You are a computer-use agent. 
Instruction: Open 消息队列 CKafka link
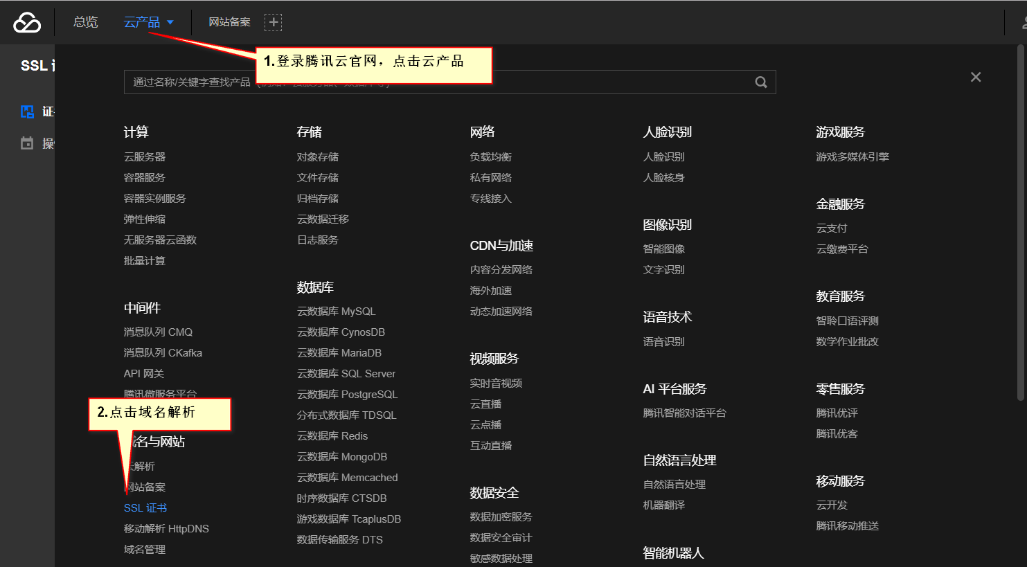coord(163,353)
